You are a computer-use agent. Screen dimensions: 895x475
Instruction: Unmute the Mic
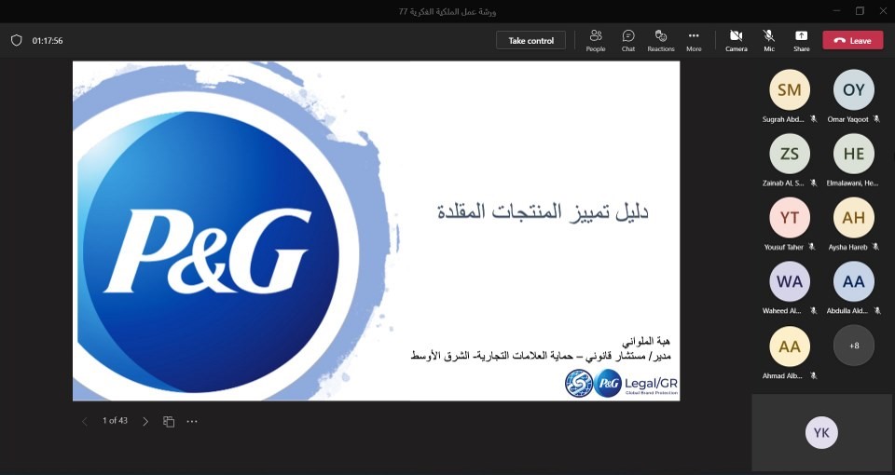[769, 40]
